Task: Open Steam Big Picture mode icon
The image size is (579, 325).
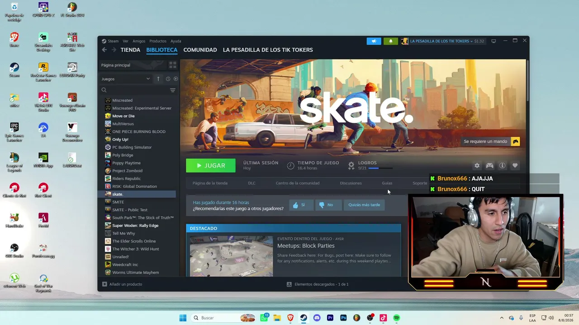Action: pyautogui.click(x=494, y=41)
